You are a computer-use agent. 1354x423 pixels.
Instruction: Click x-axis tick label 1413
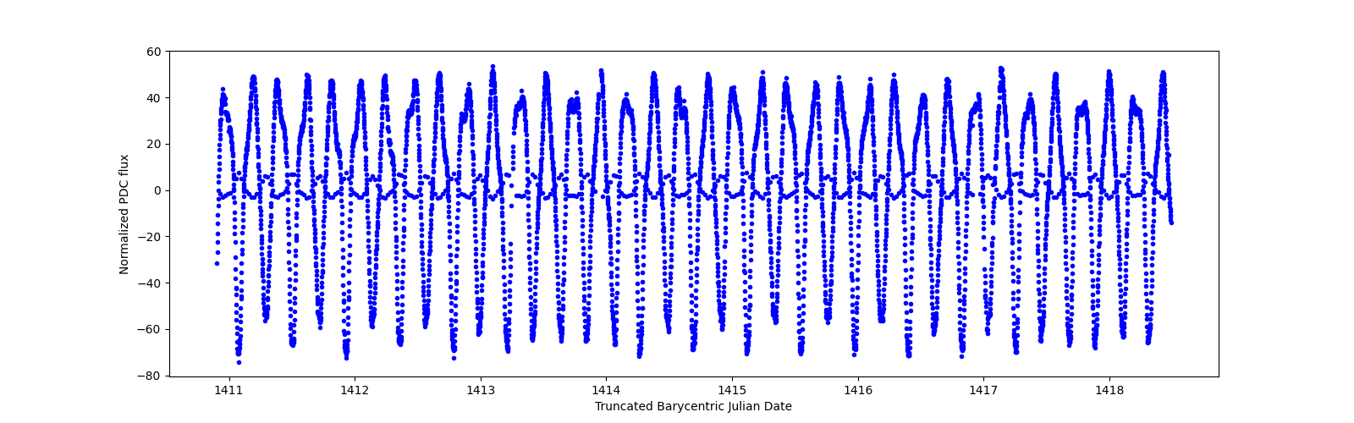click(481, 390)
